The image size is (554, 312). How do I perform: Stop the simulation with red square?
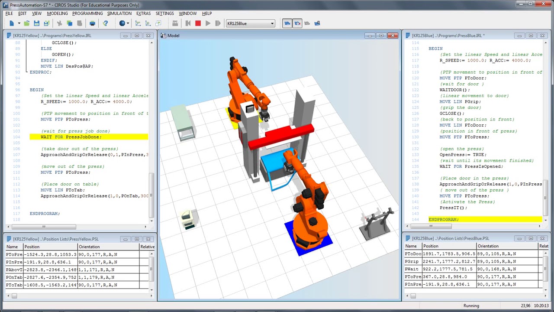tap(198, 23)
